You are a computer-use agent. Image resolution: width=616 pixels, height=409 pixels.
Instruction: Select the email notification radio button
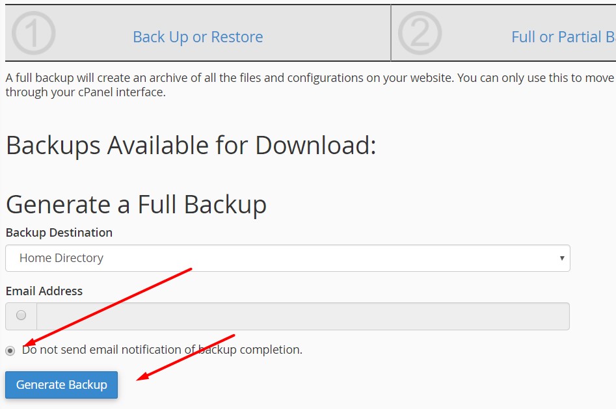pos(20,316)
